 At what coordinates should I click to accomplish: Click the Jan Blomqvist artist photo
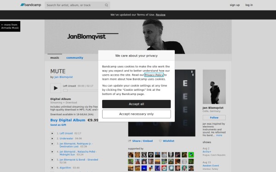click(214, 87)
